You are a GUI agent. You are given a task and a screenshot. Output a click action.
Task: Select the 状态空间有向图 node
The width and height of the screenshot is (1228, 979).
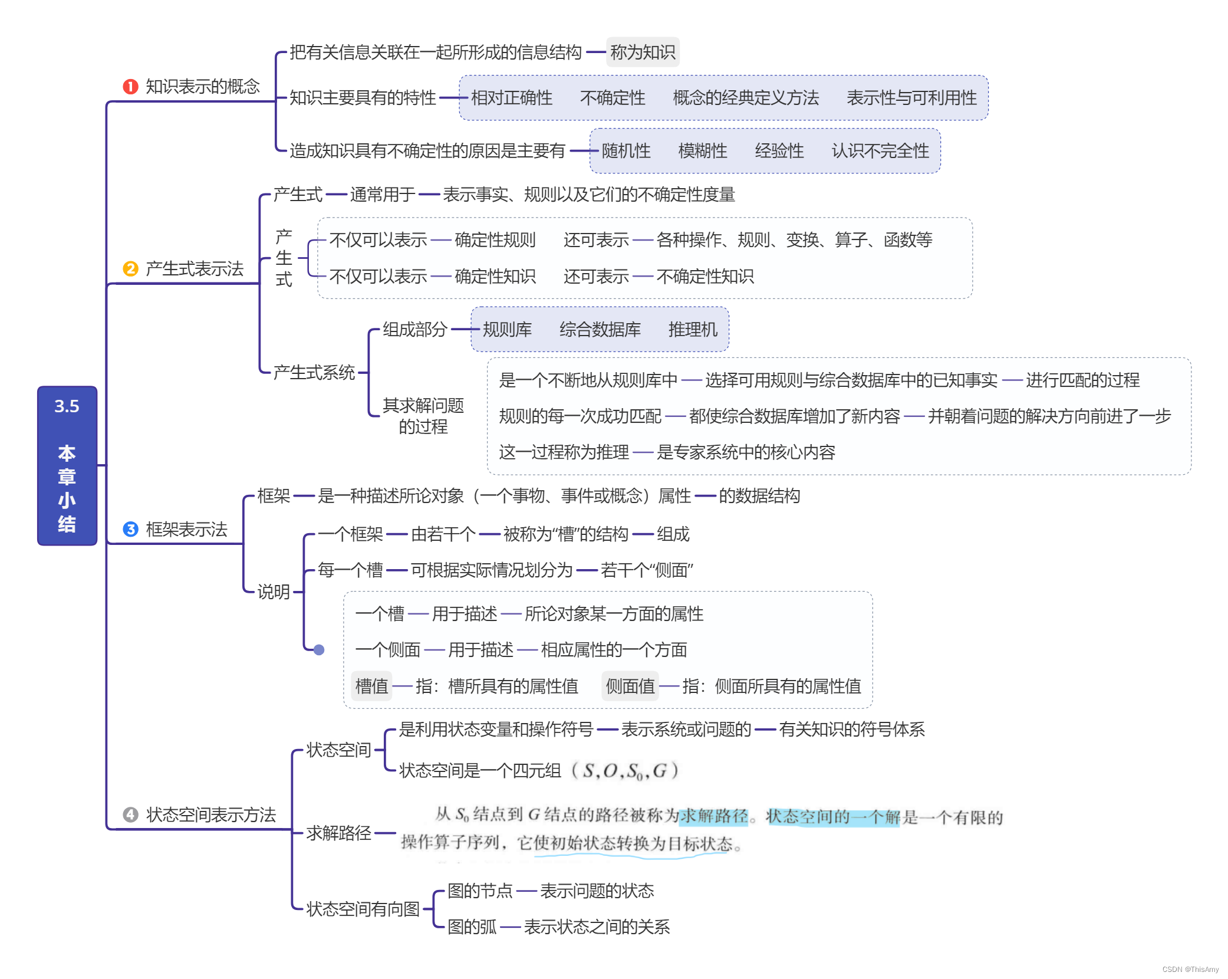(363, 909)
